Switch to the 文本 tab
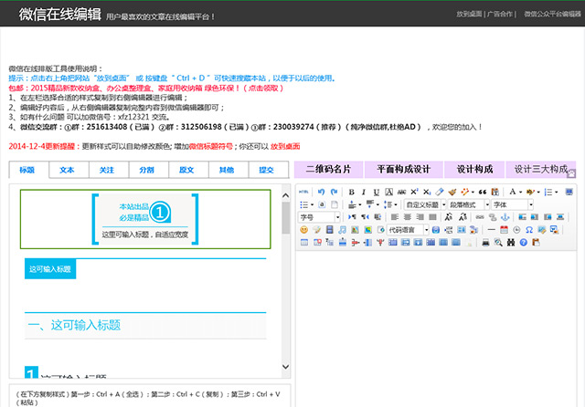This screenshot has height=407, width=585. pyautogui.click(x=69, y=170)
